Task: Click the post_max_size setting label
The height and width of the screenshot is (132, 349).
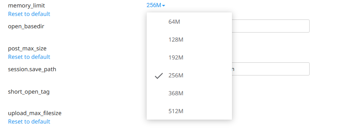Action: 27,48
